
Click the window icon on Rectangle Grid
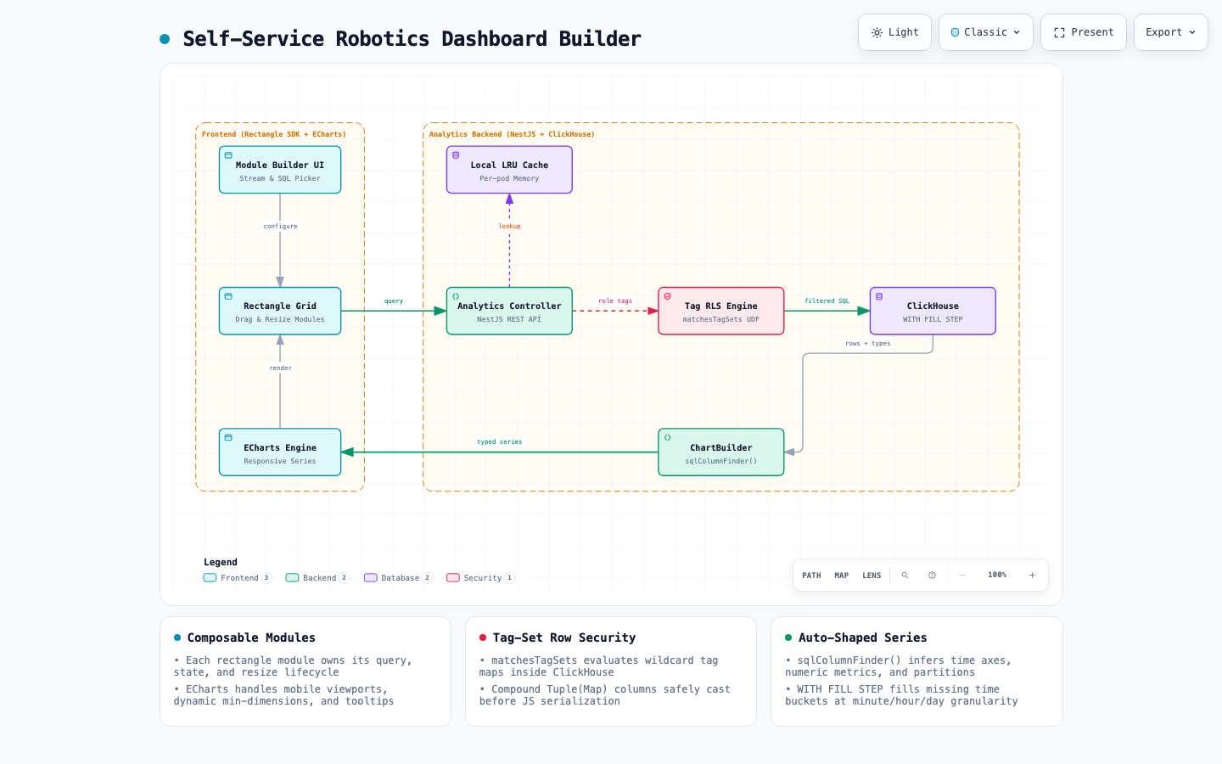[228, 296]
